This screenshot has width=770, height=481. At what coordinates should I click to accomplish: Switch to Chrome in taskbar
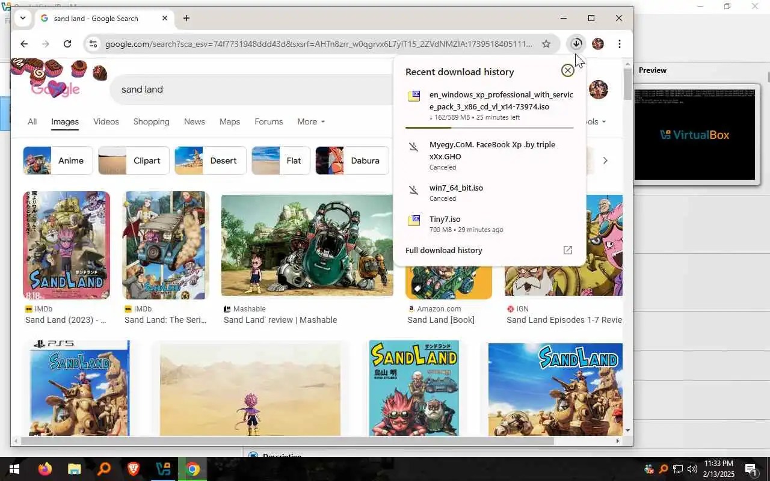[192, 469]
